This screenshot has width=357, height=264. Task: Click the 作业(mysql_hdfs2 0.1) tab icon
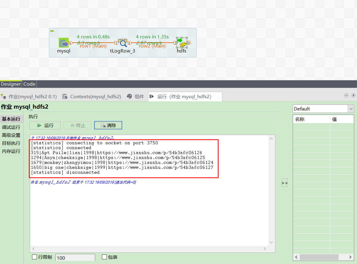[x=4, y=96]
